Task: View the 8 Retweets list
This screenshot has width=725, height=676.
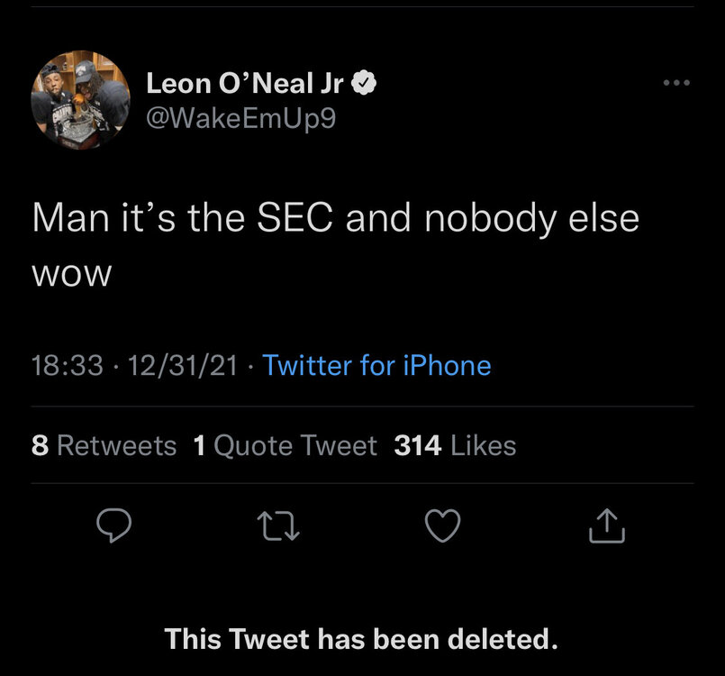Action: [x=104, y=445]
